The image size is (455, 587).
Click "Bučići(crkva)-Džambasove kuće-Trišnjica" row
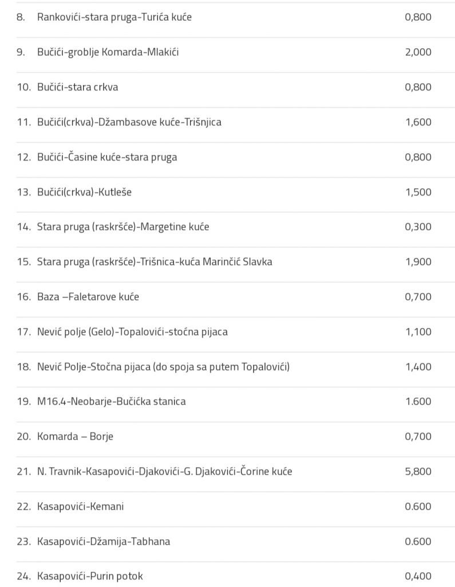[129, 122]
